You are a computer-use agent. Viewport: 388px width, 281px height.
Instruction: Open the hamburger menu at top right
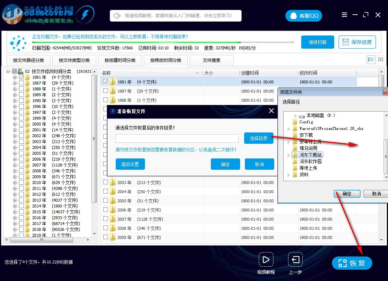click(x=344, y=15)
